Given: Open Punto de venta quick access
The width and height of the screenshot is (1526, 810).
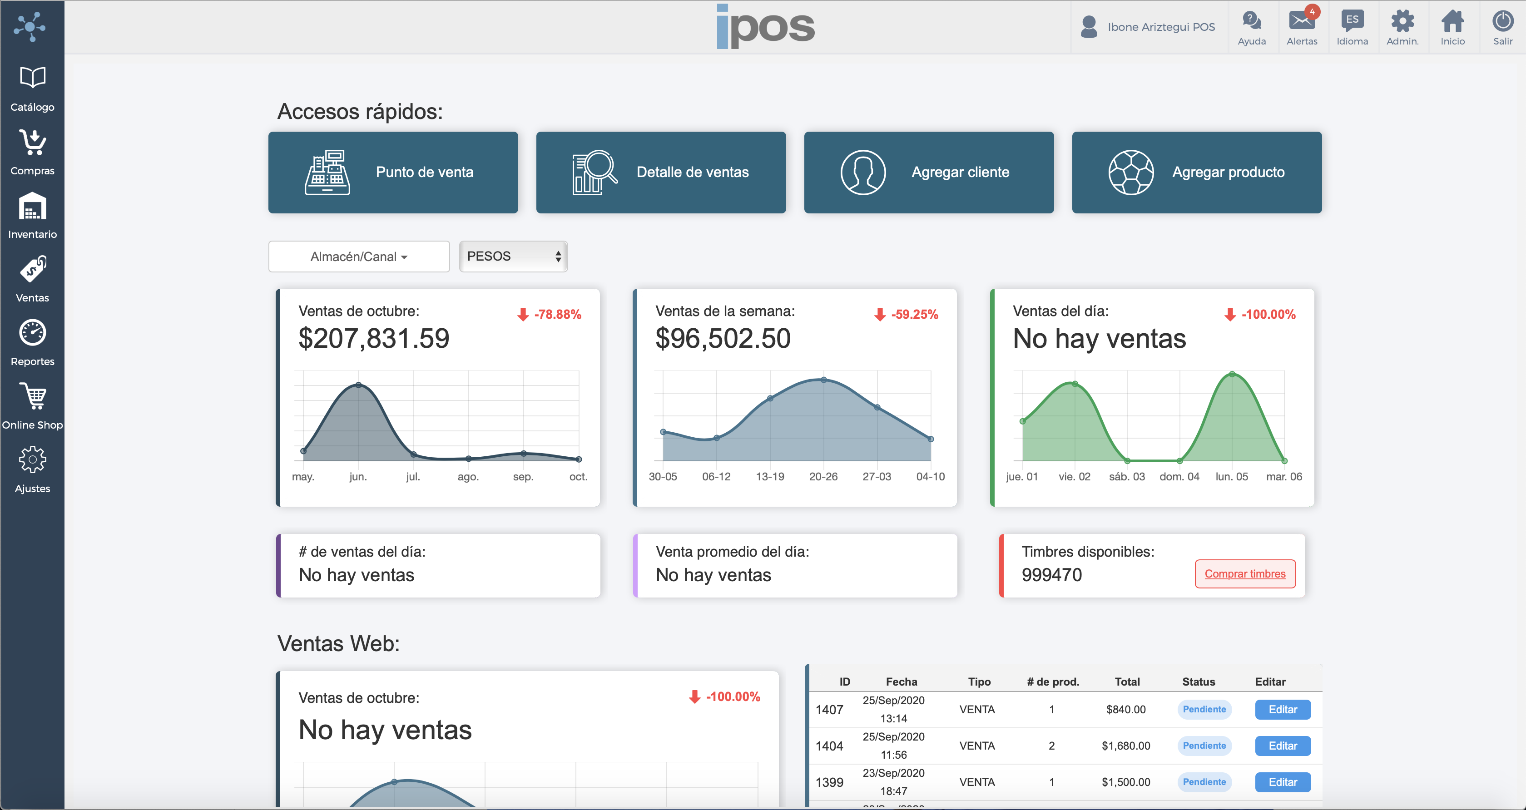Looking at the screenshot, I should [393, 172].
